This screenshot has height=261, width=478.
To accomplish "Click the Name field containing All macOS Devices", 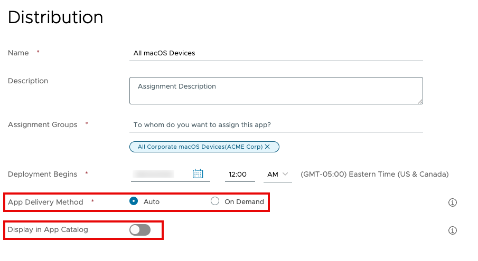I will point(276,53).
